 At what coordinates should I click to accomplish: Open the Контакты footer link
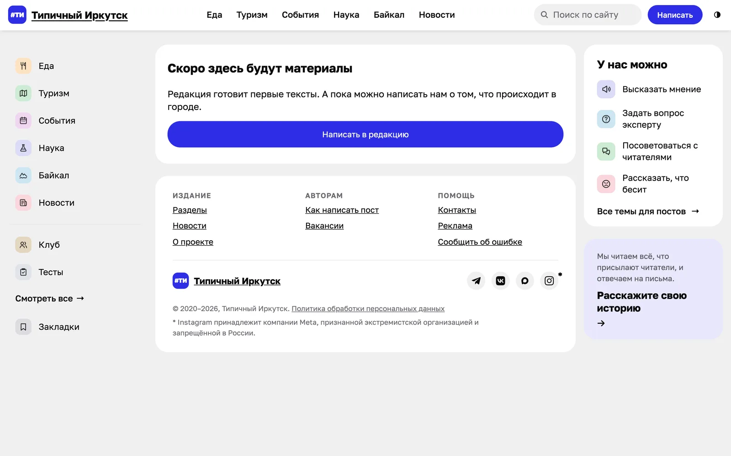click(x=457, y=210)
